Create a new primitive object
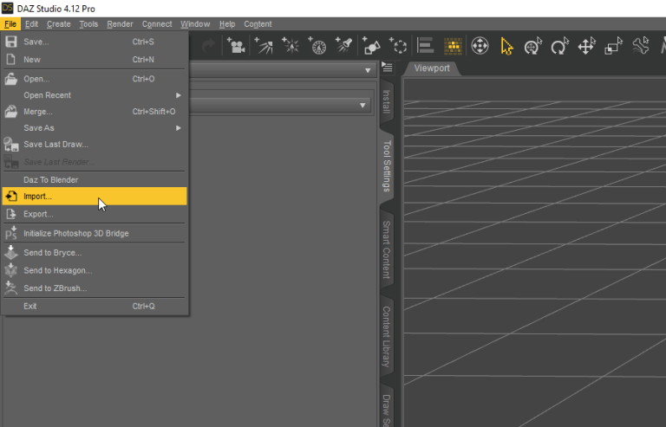This screenshot has width=666, height=427. coord(371,45)
